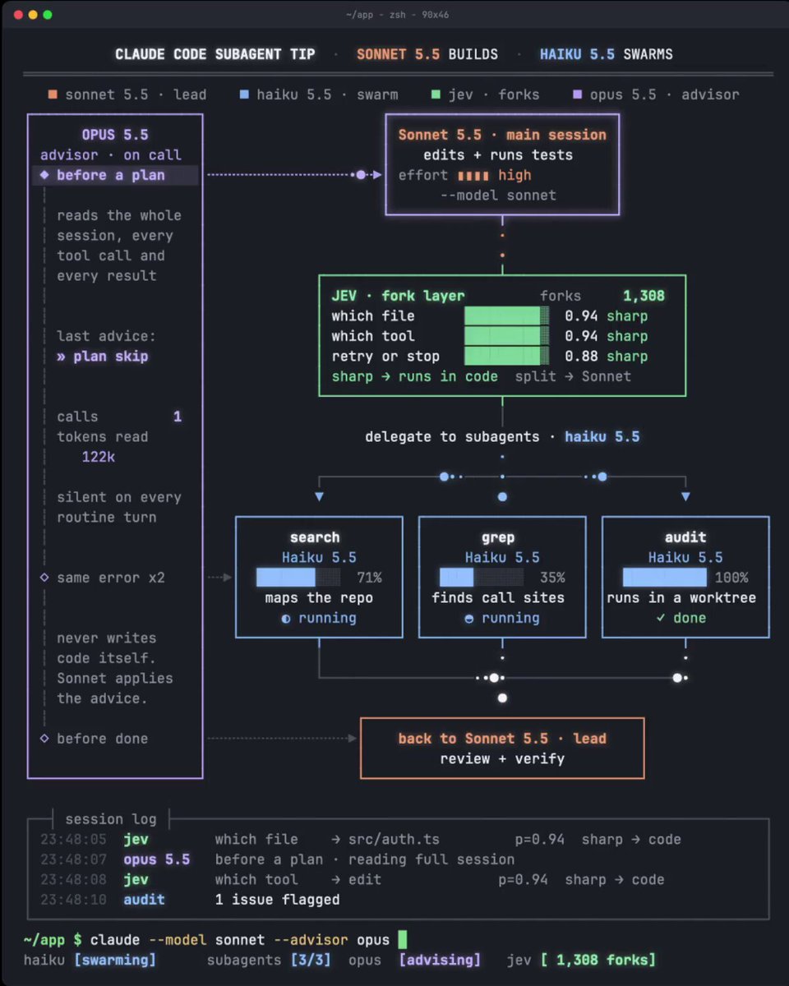Click the "which tool" confidence bar

(507, 336)
